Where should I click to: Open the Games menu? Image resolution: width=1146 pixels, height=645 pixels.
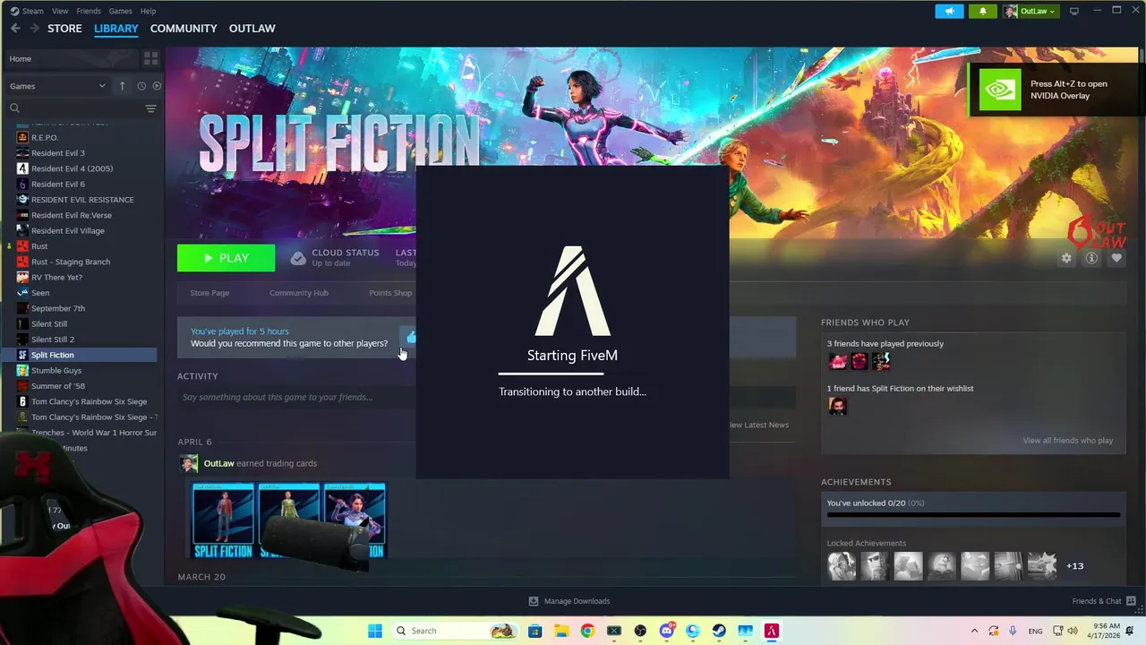(x=120, y=11)
